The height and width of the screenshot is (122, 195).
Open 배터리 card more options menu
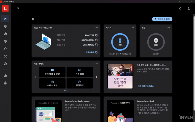(133, 28)
